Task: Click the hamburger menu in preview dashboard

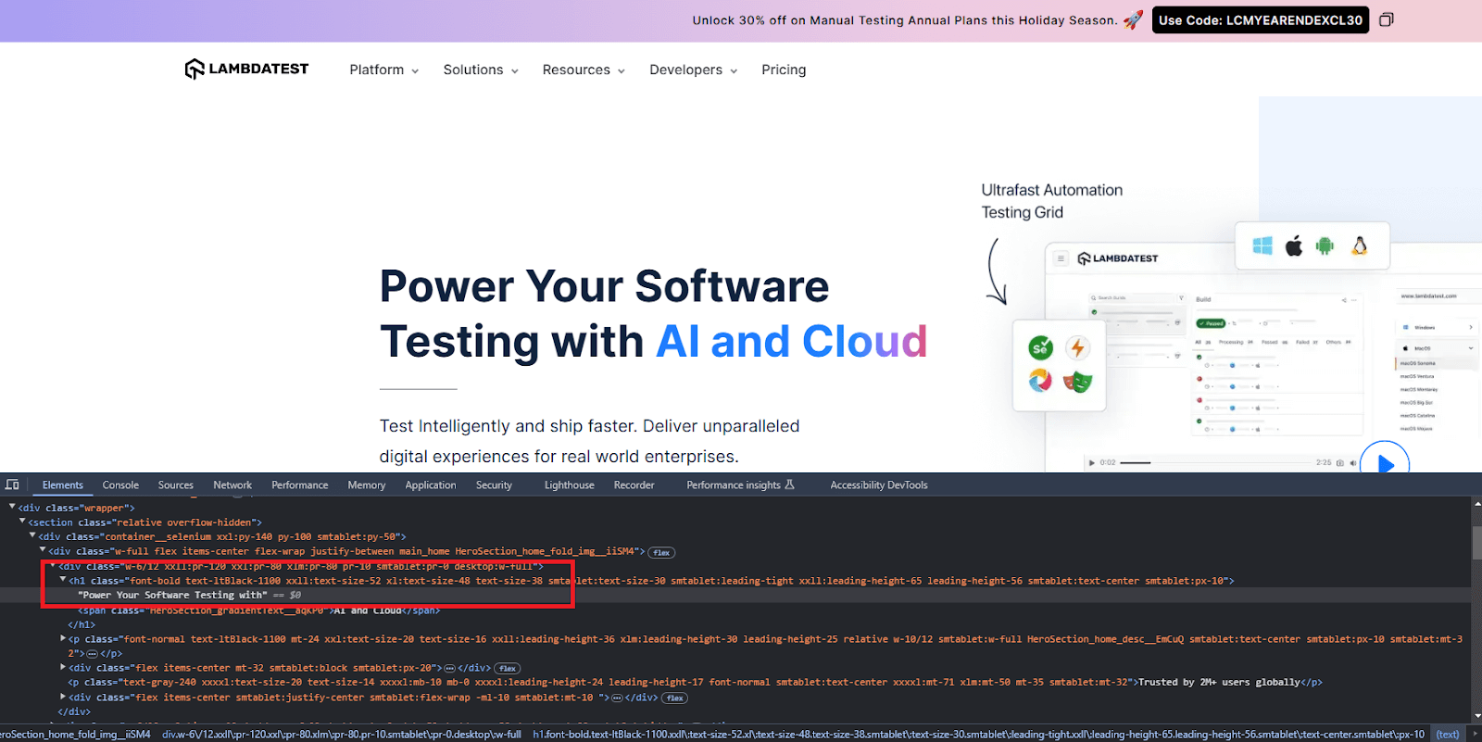Action: pyautogui.click(x=1061, y=258)
